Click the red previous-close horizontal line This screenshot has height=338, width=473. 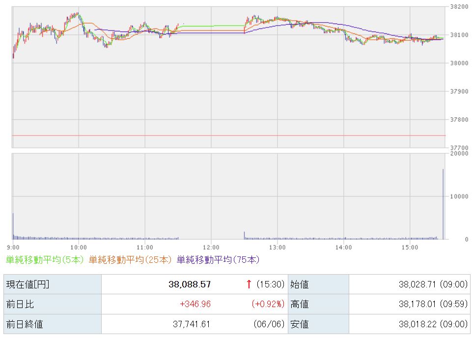pyautogui.click(x=229, y=136)
